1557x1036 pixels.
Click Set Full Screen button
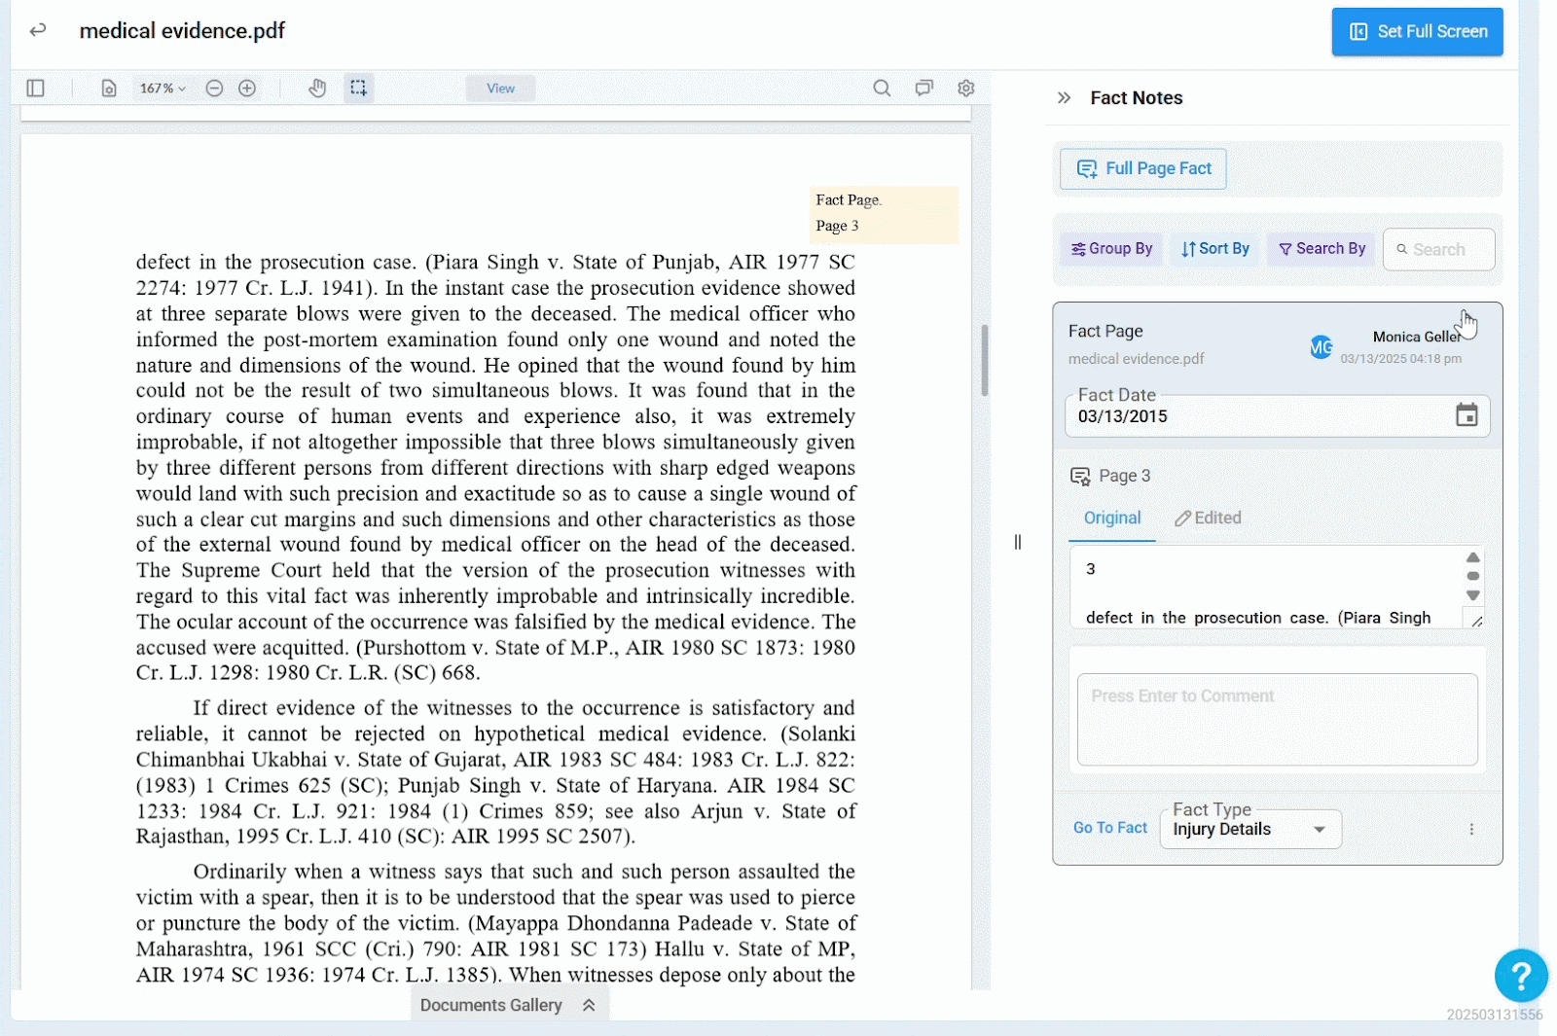1417,32
